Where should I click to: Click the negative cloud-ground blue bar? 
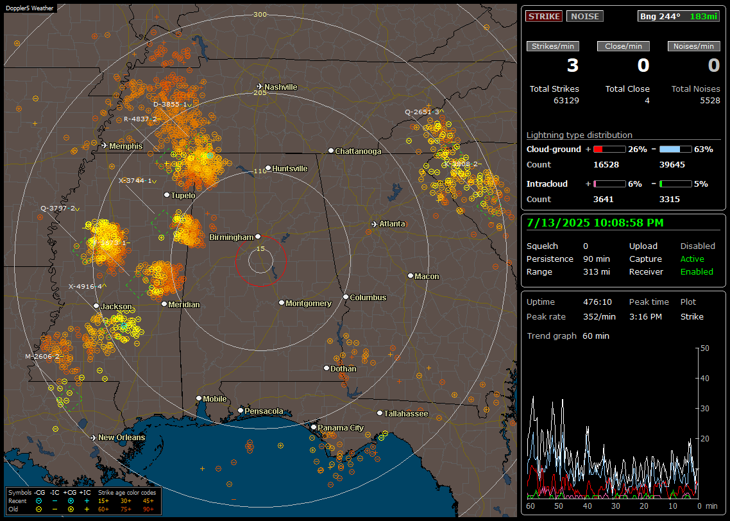[675, 149]
